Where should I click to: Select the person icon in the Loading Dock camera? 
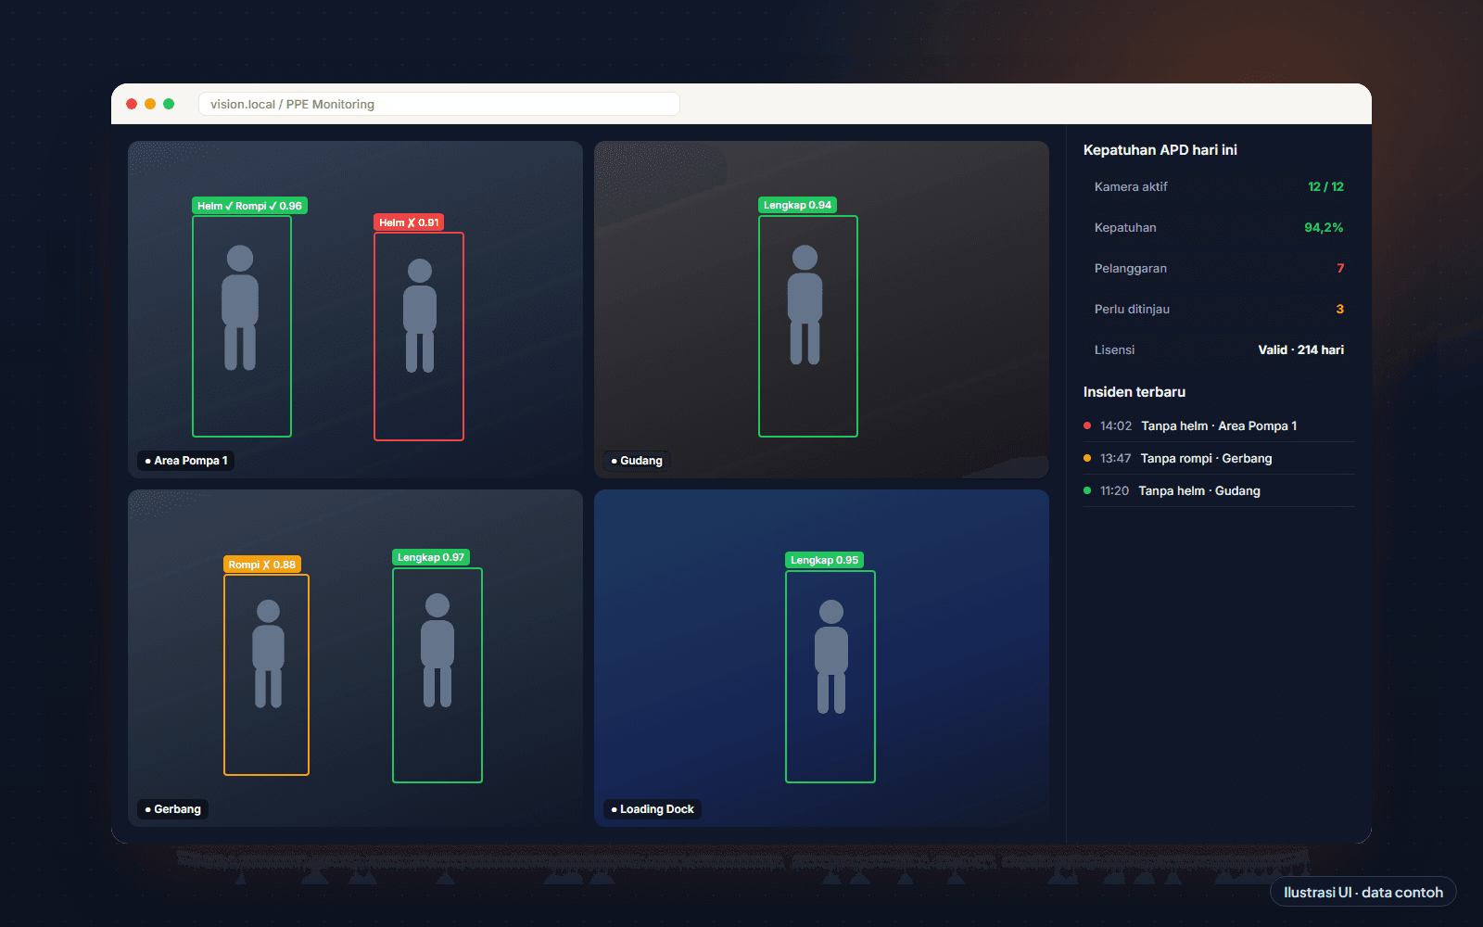[x=831, y=656]
